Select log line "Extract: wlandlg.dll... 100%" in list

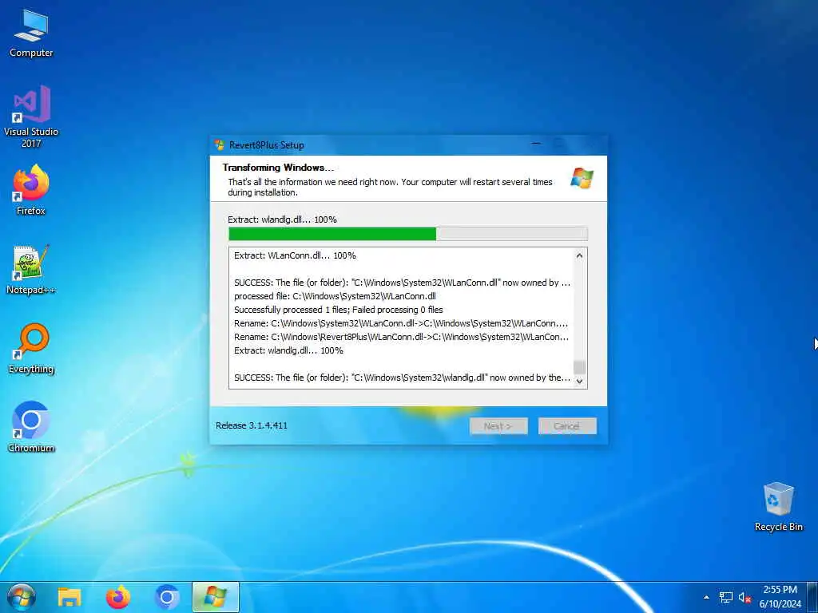[x=288, y=350]
